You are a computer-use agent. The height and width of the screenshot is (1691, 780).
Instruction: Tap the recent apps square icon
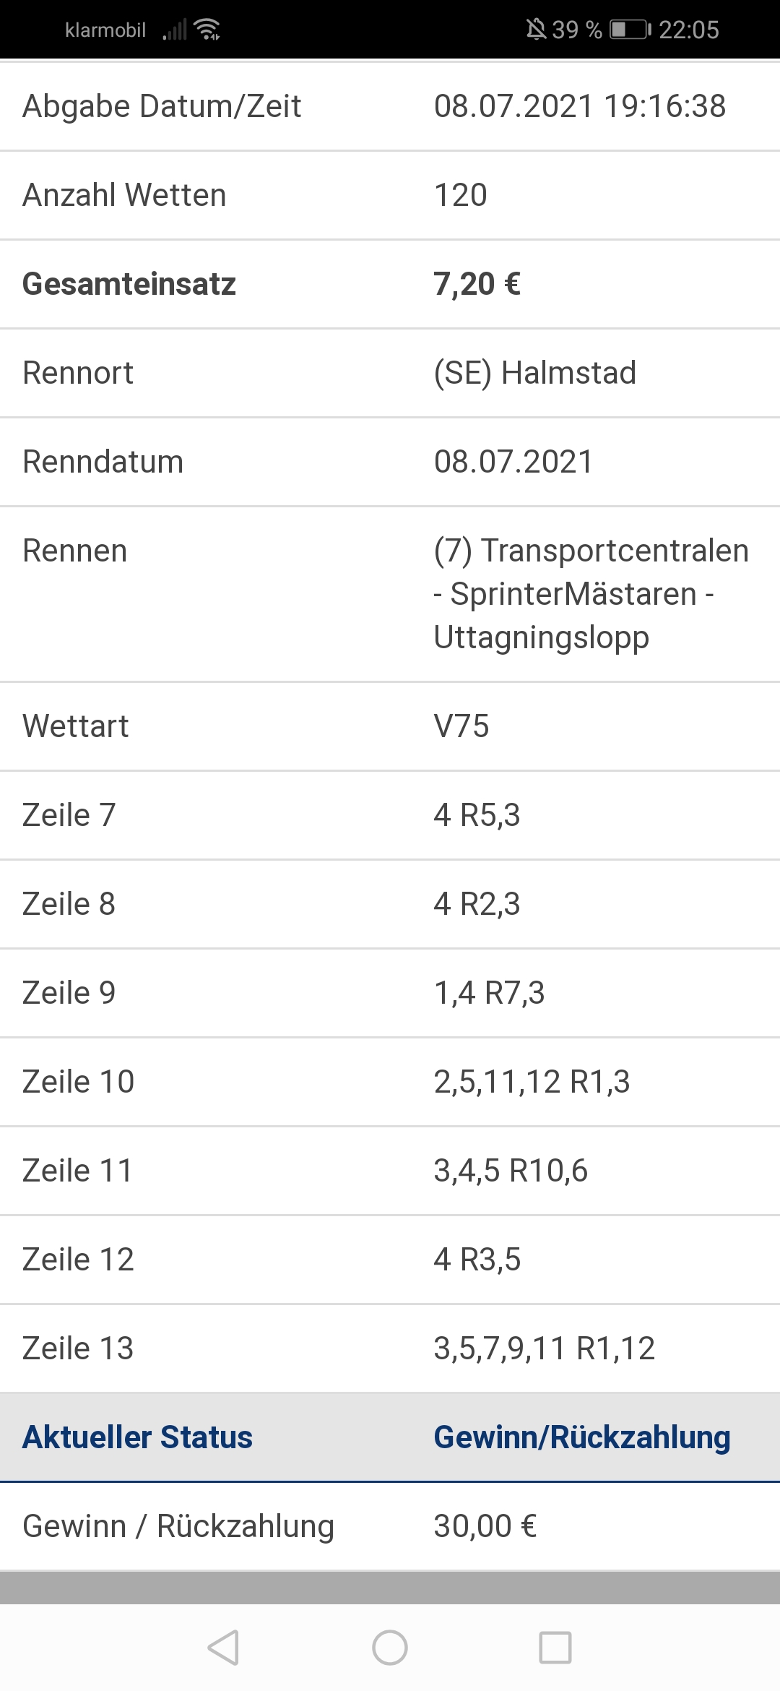[x=555, y=1648]
